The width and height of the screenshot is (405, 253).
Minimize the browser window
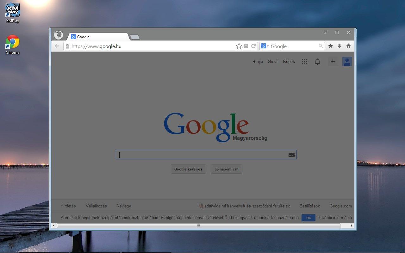[325, 32]
